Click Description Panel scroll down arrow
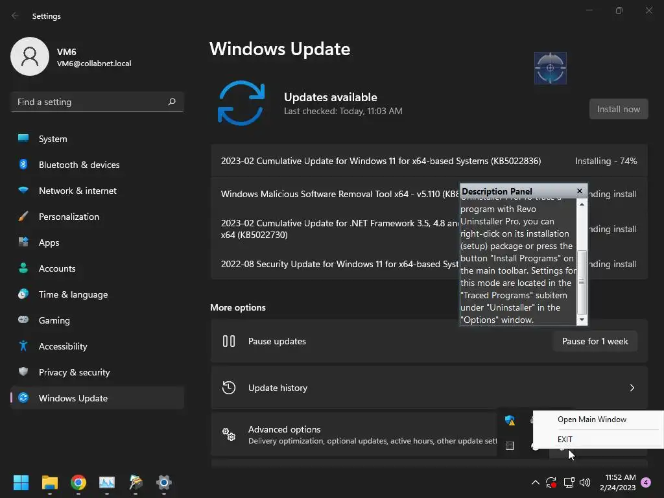This screenshot has height=498, width=664. 582,320
